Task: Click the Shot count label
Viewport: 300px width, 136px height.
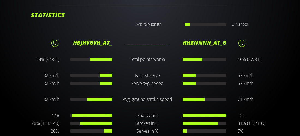Action: [147, 115]
